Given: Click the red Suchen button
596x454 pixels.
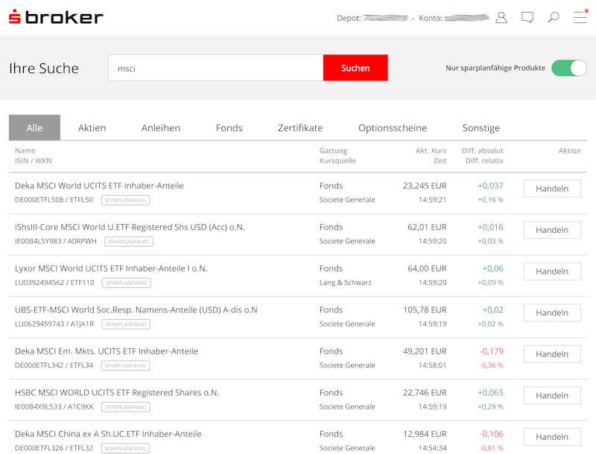Looking at the screenshot, I should click(x=355, y=68).
